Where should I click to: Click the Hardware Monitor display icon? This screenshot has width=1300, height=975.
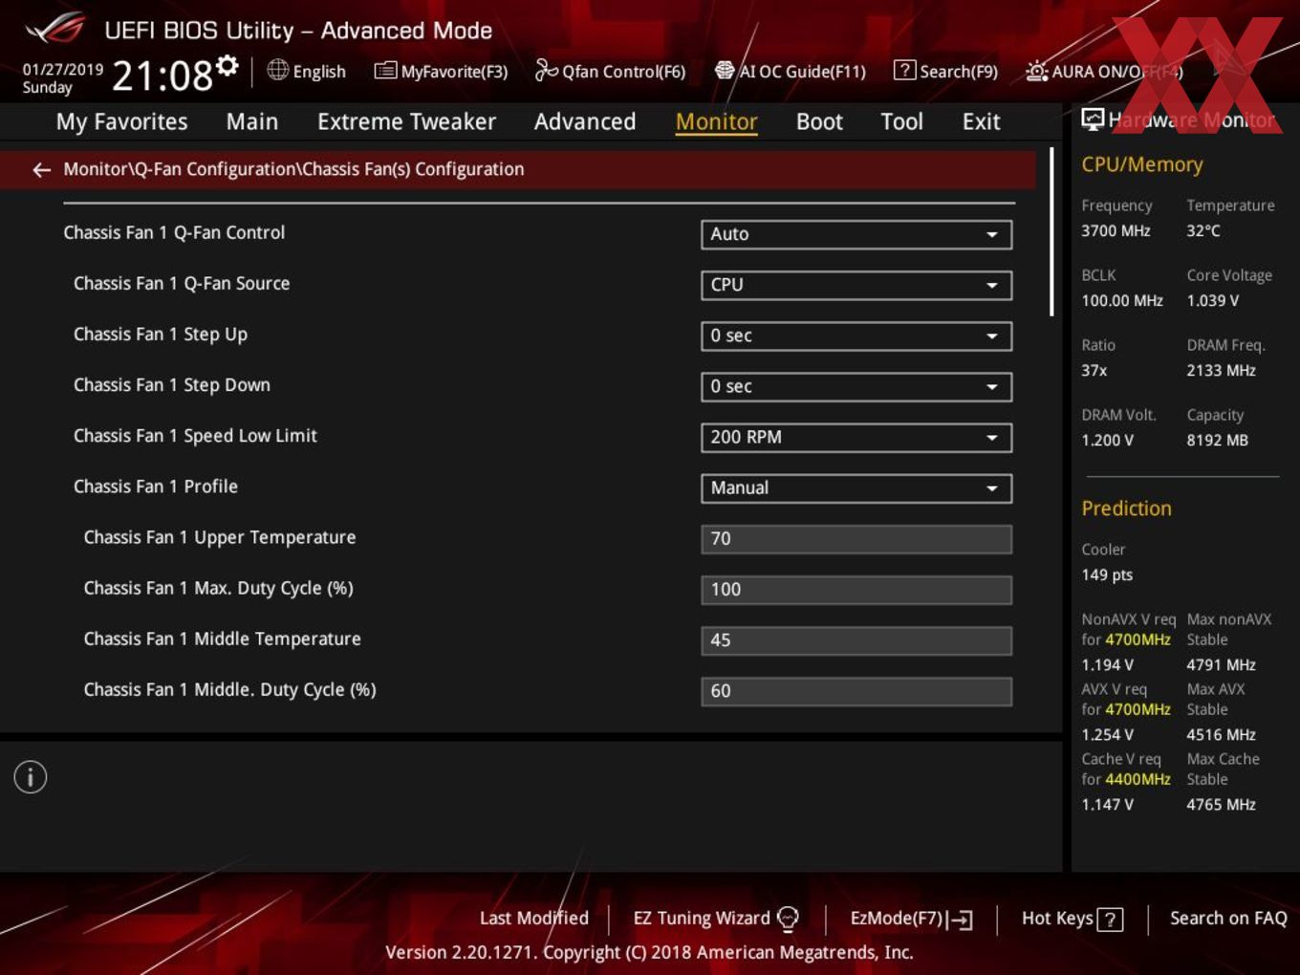[1093, 119]
